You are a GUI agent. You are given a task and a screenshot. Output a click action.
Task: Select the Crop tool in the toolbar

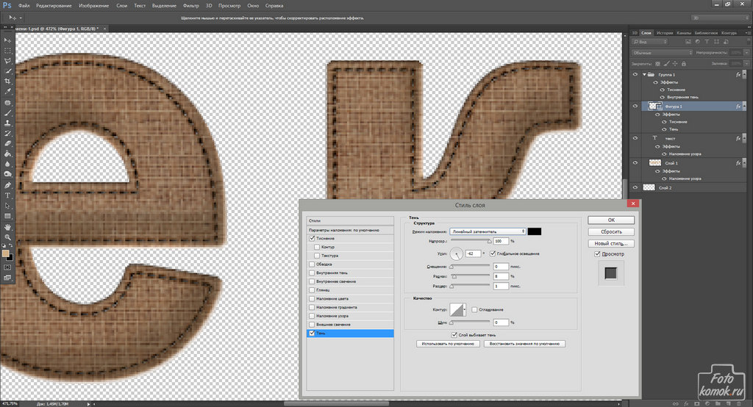click(x=7, y=82)
